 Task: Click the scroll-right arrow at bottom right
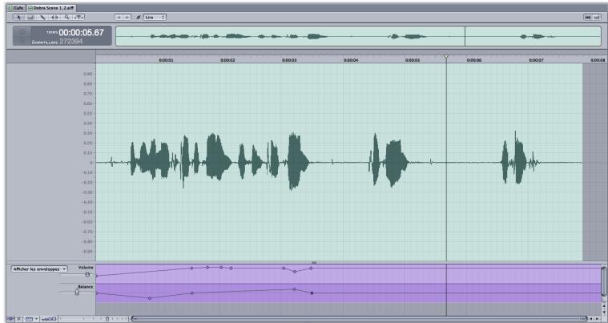(x=598, y=319)
